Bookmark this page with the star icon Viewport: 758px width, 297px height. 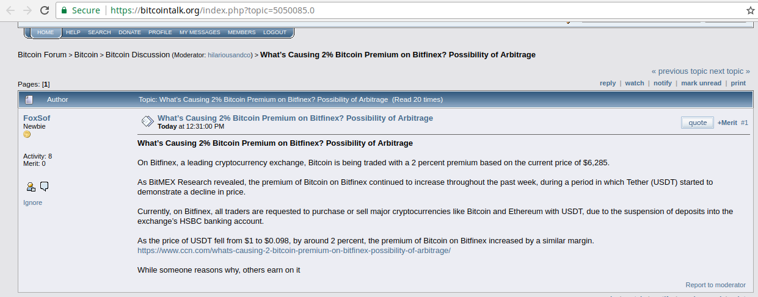750,10
